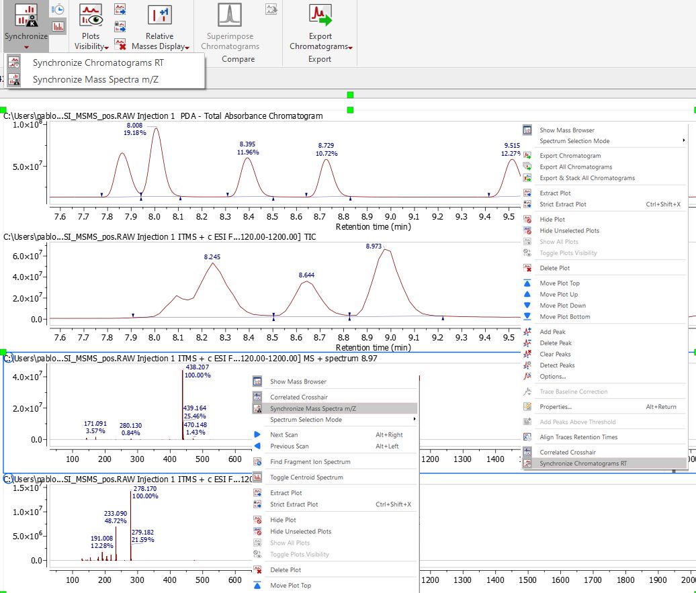Expand the Relative Masses Display dropdown arrow
This screenshot has width=696, height=593.
187,48
